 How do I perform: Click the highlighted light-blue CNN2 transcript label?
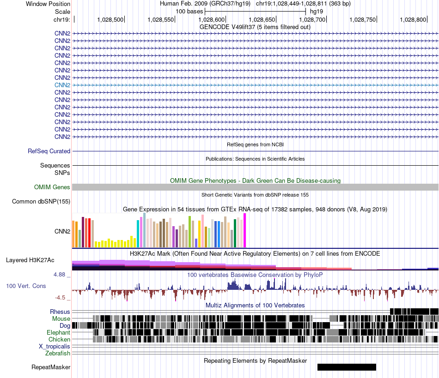click(x=62, y=85)
